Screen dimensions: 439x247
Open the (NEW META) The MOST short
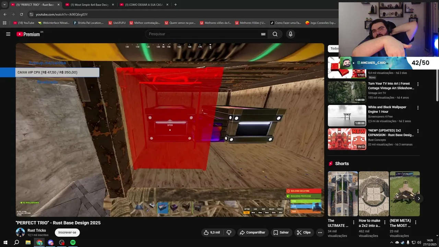(x=405, y=194)
